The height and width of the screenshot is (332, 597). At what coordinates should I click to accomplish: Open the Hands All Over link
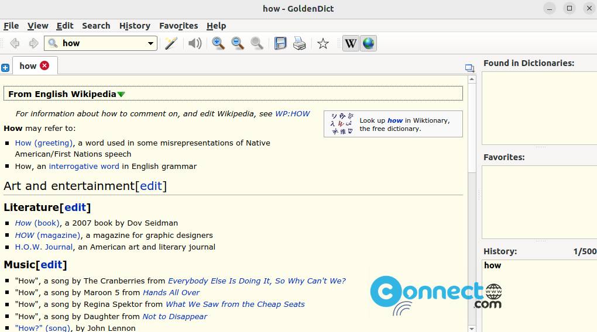pyautogui.click(x=171, y=292)
